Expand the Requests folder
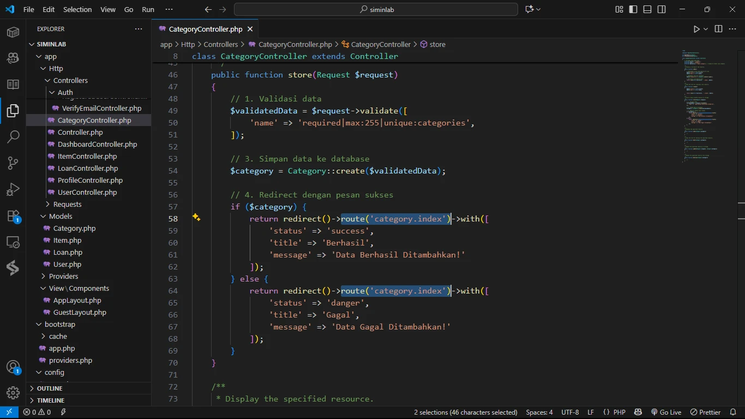This screenshot has width=745, height=419. point(67,205)
